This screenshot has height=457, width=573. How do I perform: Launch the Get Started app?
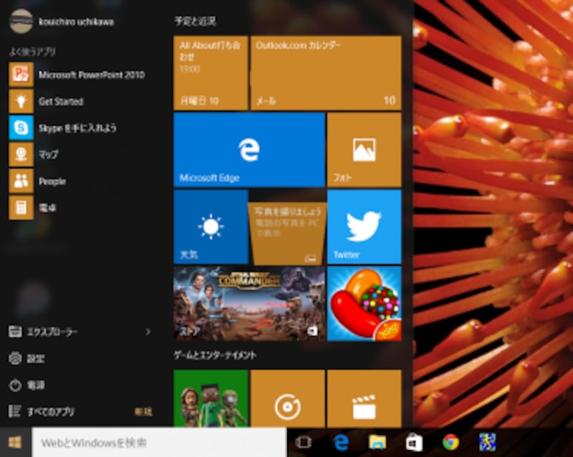click(47, 101)
